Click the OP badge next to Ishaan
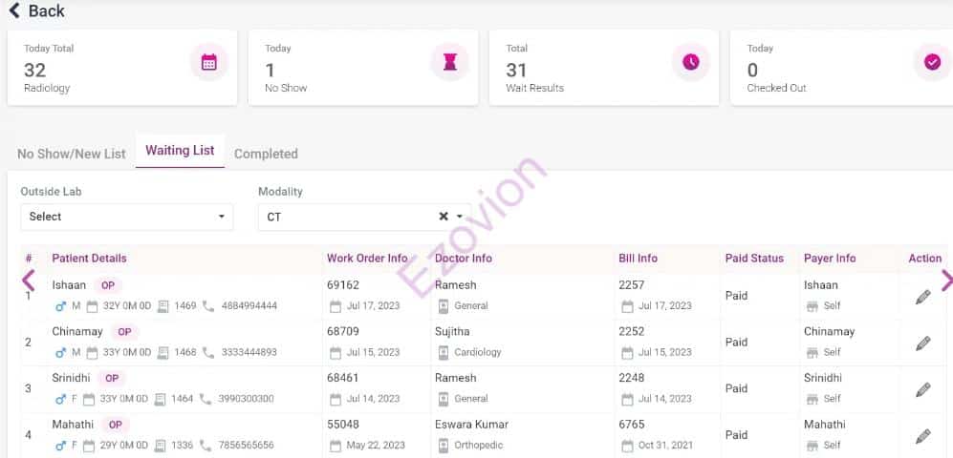Image resolution: width=953 pixels, height=458 pixels. (108, 285)
